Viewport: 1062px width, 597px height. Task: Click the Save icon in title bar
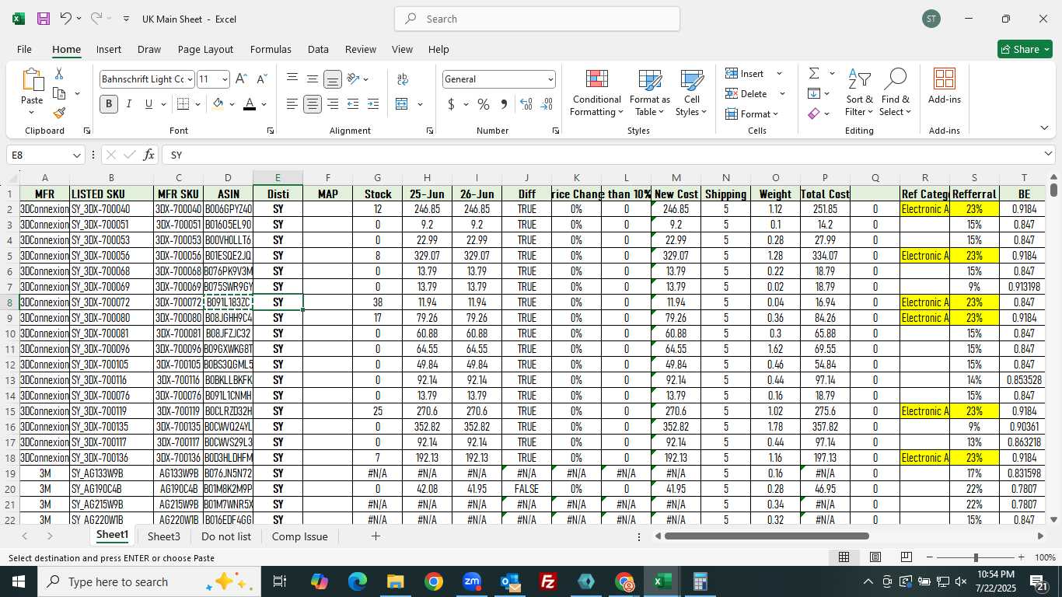tap(44, 19)
